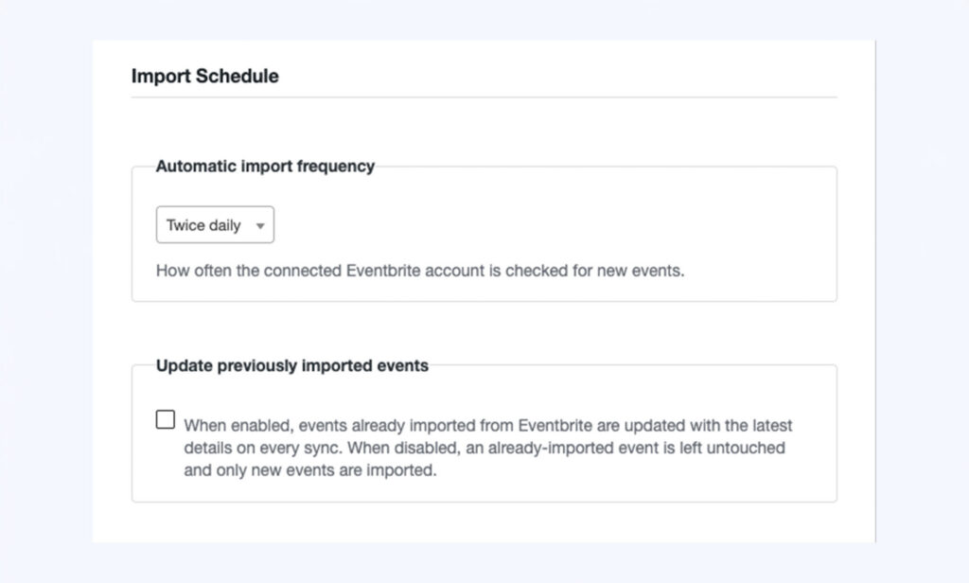
Task: Click the 'Twice daily' text in the select box
Action: click(203, 225)
